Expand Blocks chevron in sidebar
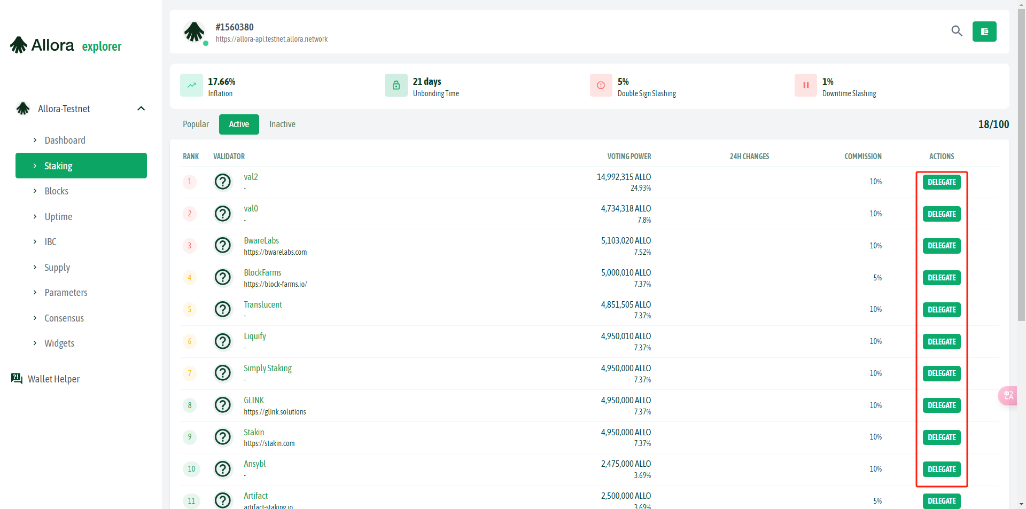The image size is (1026, 509). point(35,191)
